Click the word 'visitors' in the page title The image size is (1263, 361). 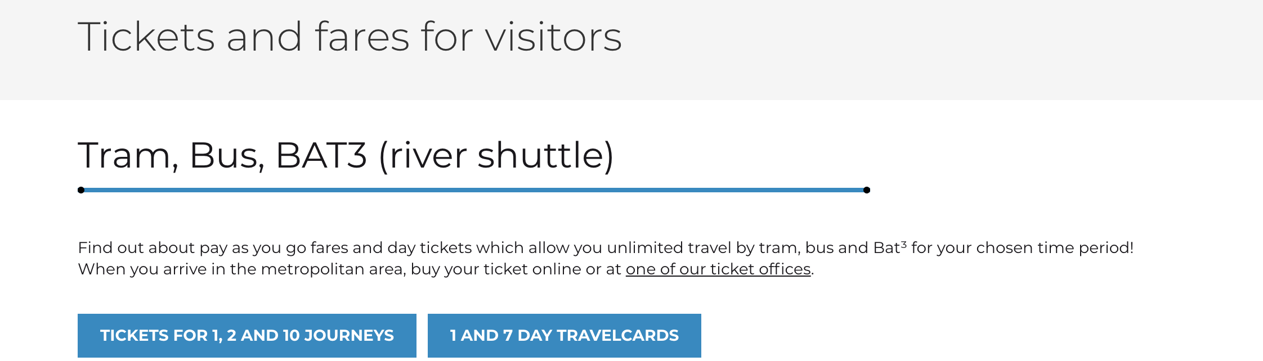pyautogui.click(x=554, y=37)
